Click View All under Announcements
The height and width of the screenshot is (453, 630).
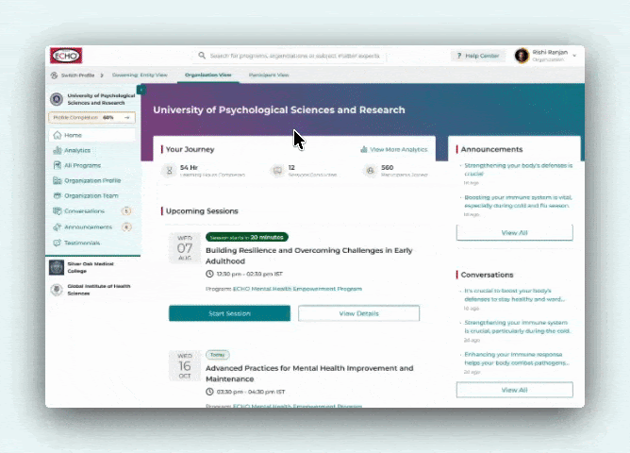[515, 233]
